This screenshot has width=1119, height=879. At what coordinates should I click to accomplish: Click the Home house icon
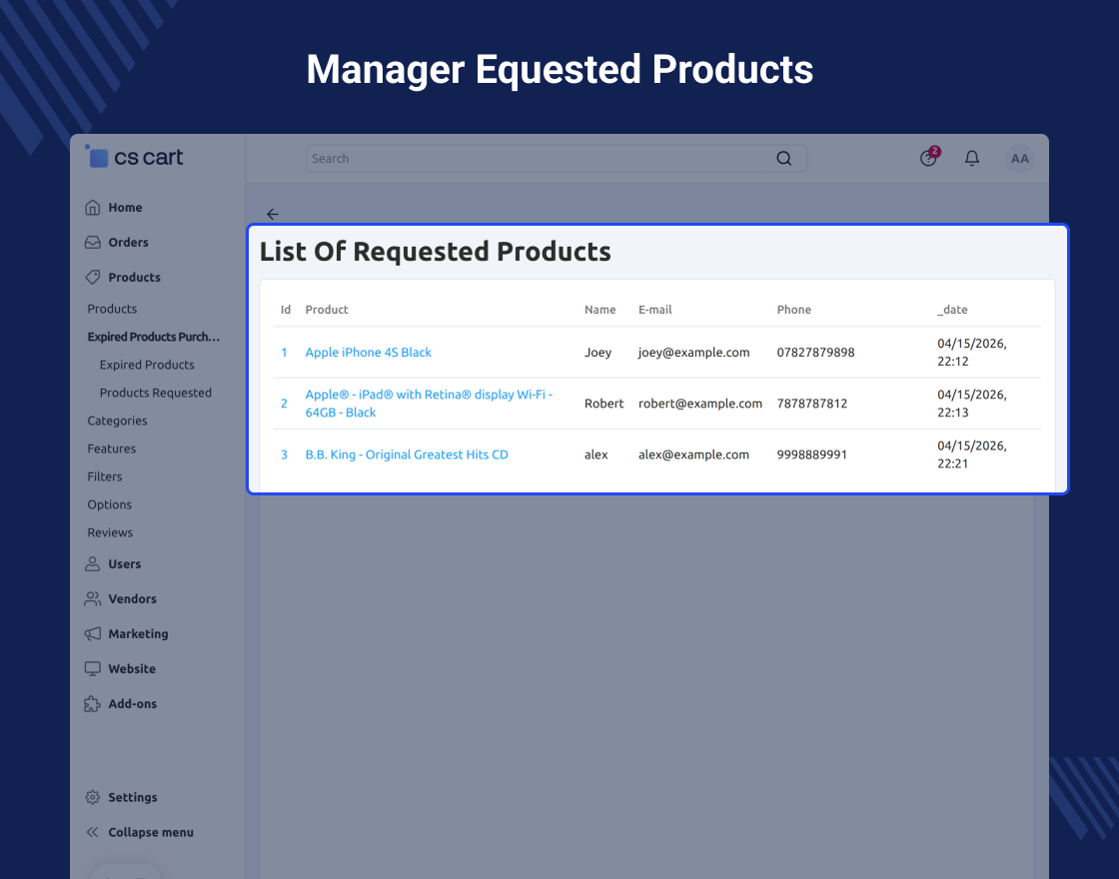(x=93, y=208)
